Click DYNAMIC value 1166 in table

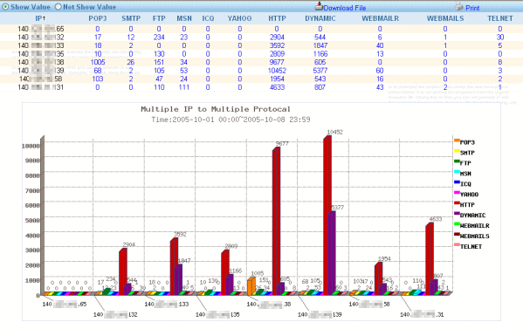pyautogui.click(x=320, y=54)
